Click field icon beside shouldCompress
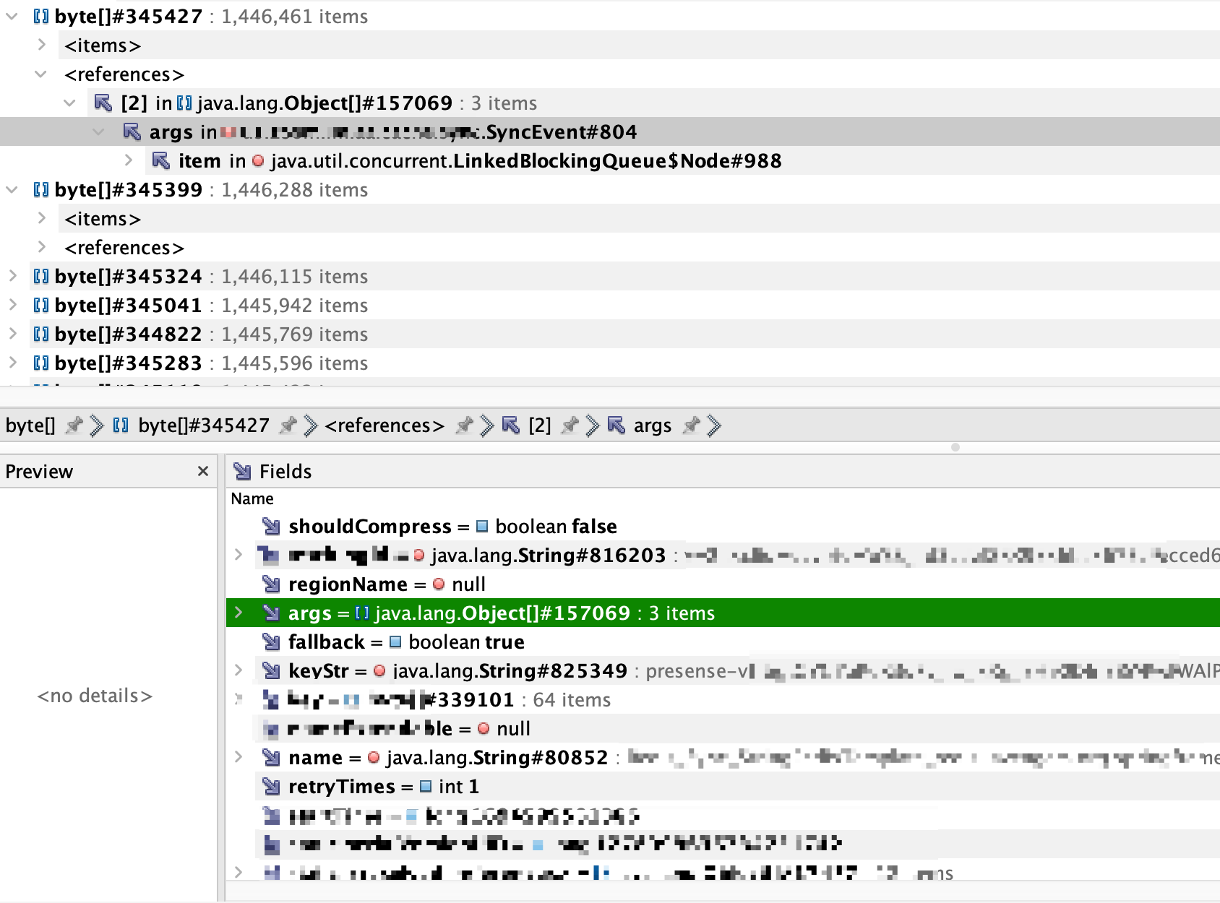1220x903 pixels. [x=271, y=527]
